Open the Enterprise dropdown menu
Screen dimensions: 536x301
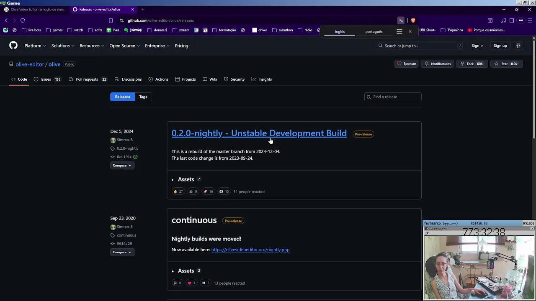(x=157, y=46)
